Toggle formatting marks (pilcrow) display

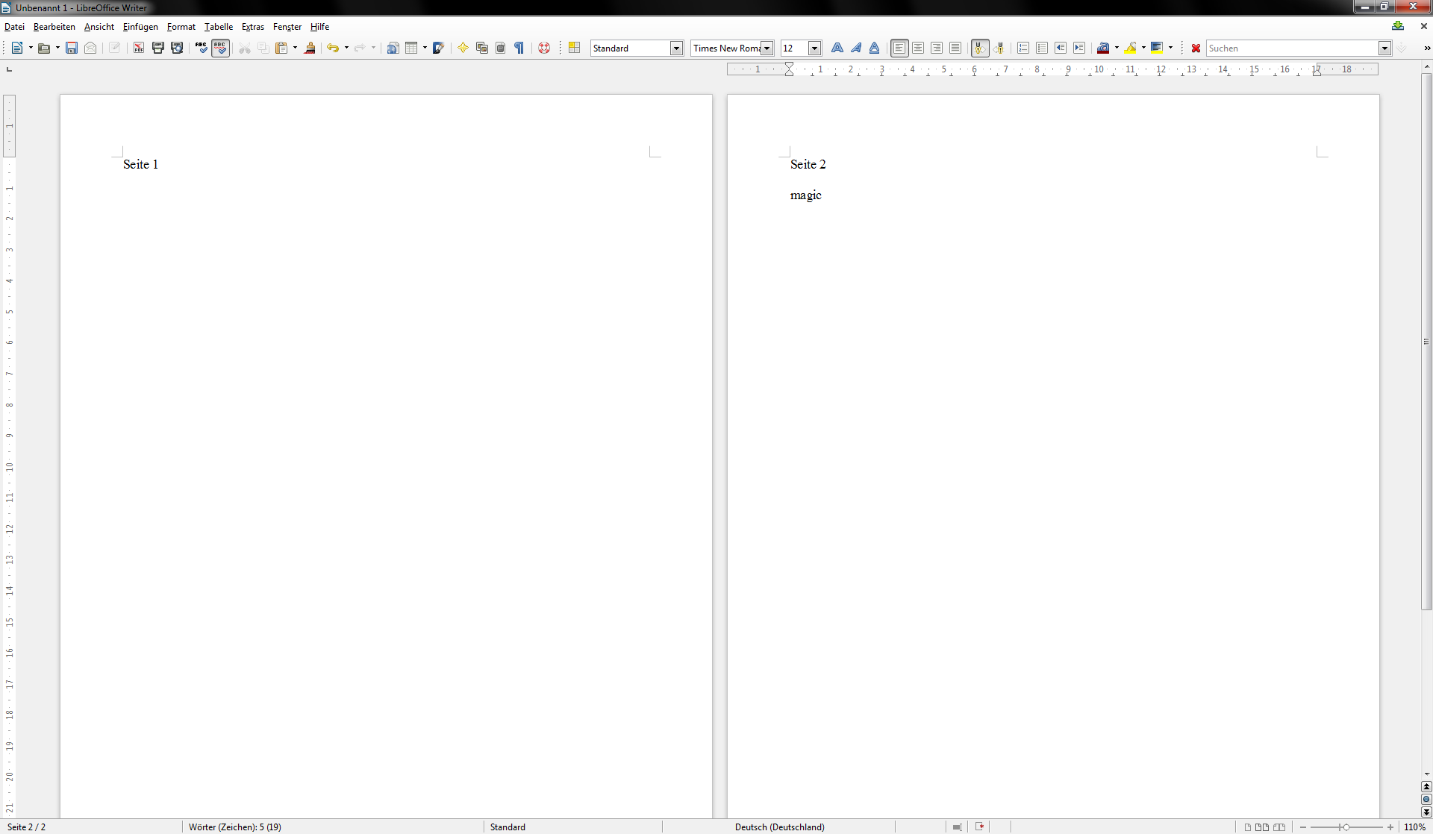[x=519, y=48]
